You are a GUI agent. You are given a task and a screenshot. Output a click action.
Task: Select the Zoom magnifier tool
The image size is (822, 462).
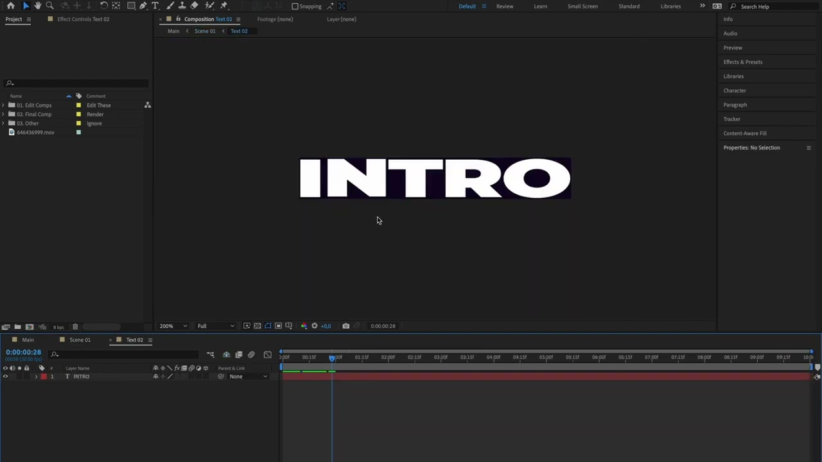click(49, 6)
